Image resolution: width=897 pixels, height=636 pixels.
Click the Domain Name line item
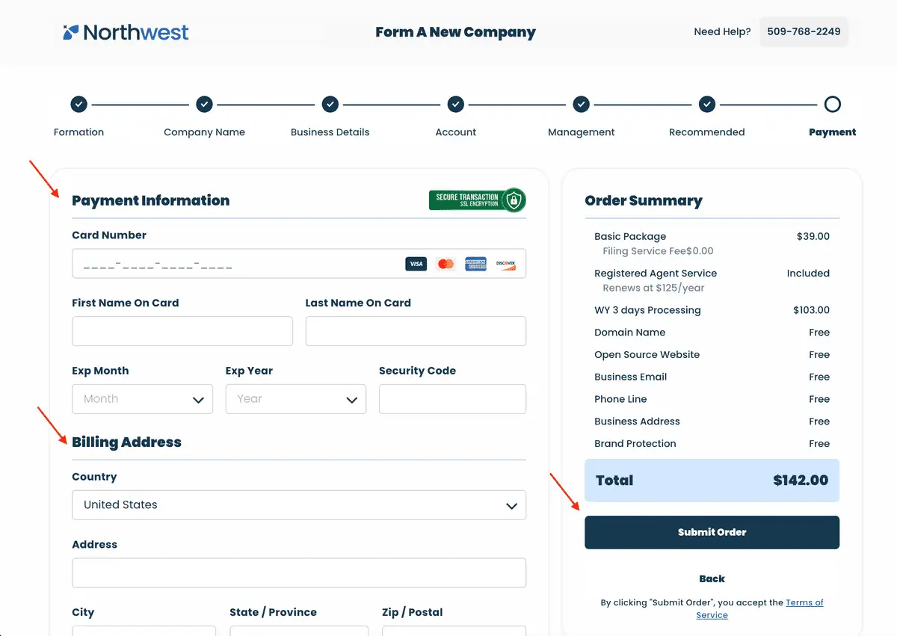pos(629,333)
